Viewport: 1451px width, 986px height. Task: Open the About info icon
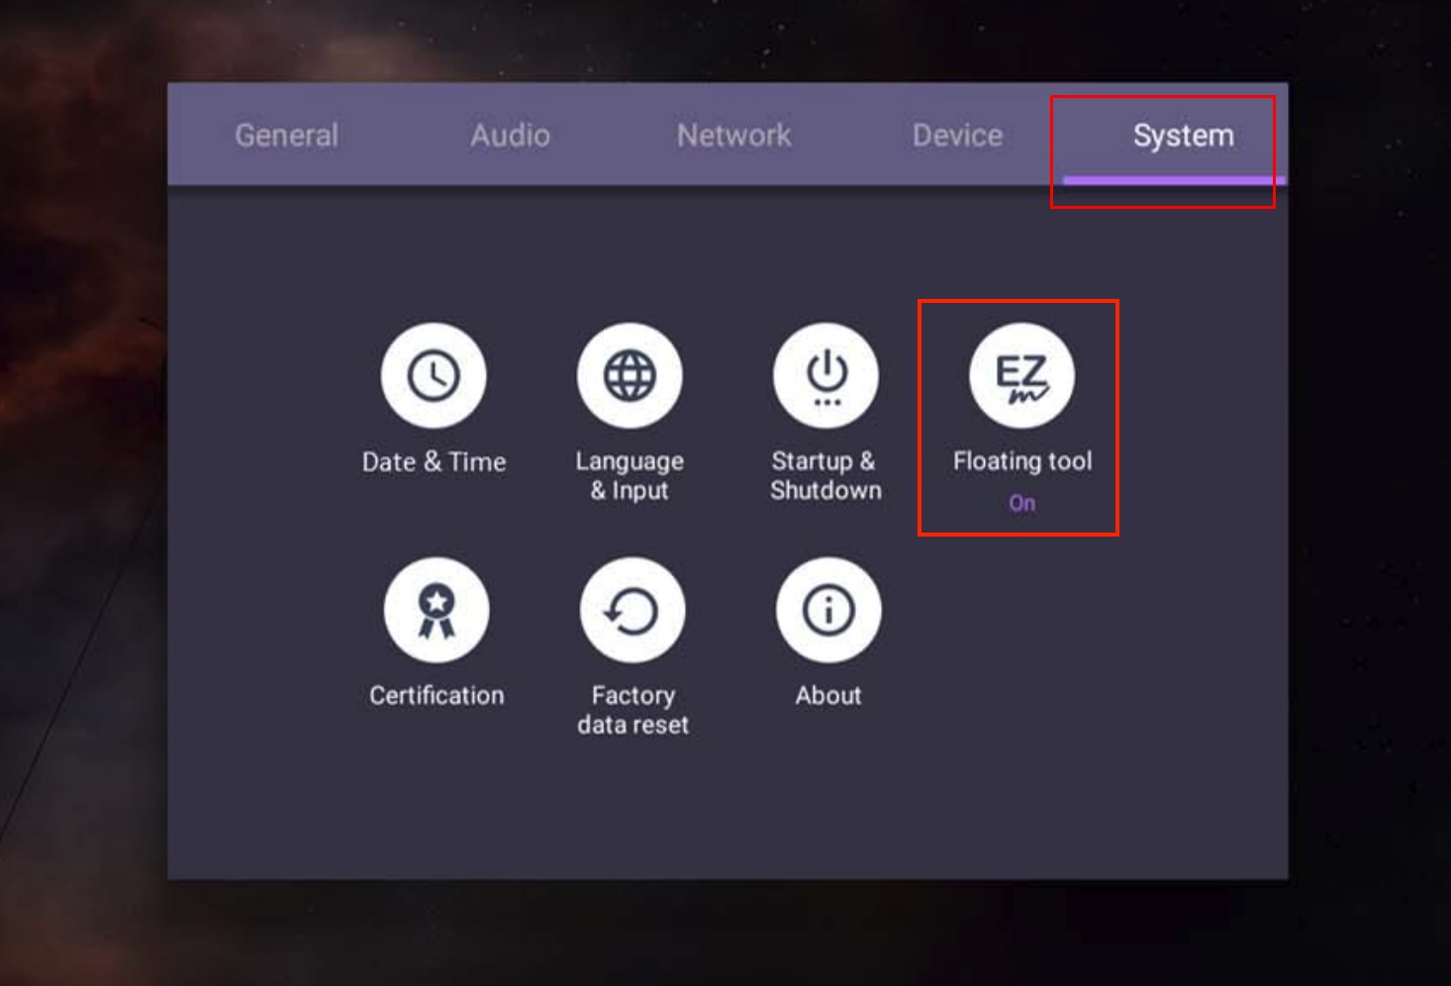coord(828,611)
